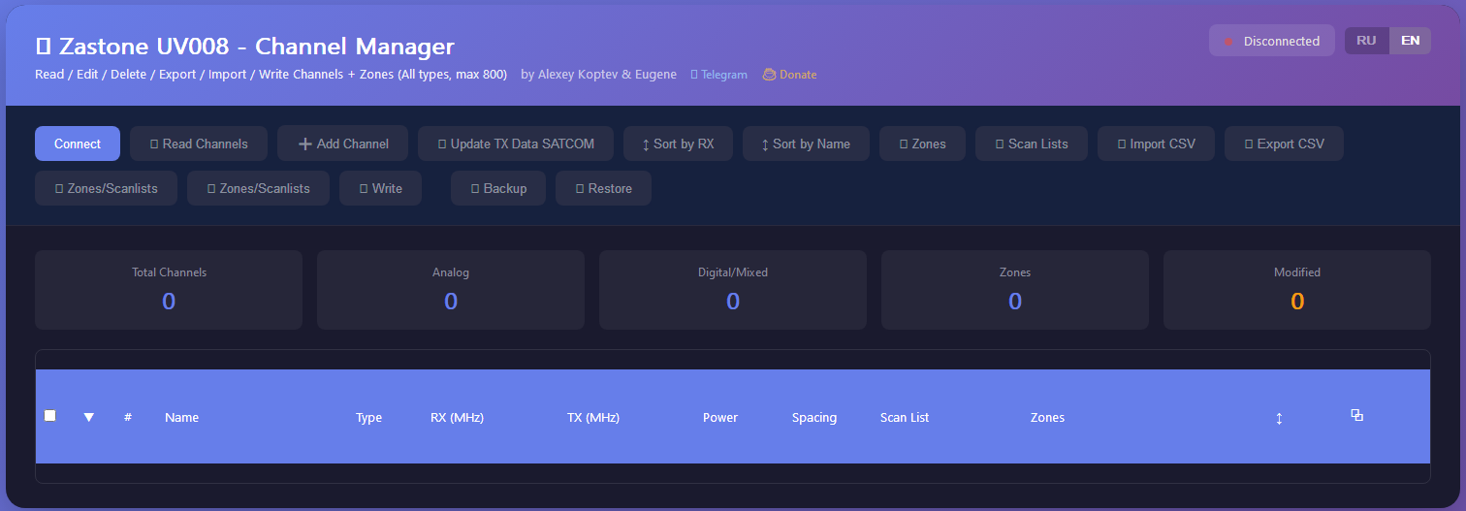Click the Export CSV button

[1283, 144]
